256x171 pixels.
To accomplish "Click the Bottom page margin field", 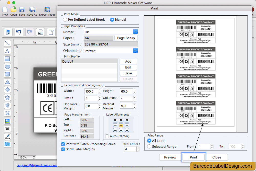I will (x=87, y=136).
